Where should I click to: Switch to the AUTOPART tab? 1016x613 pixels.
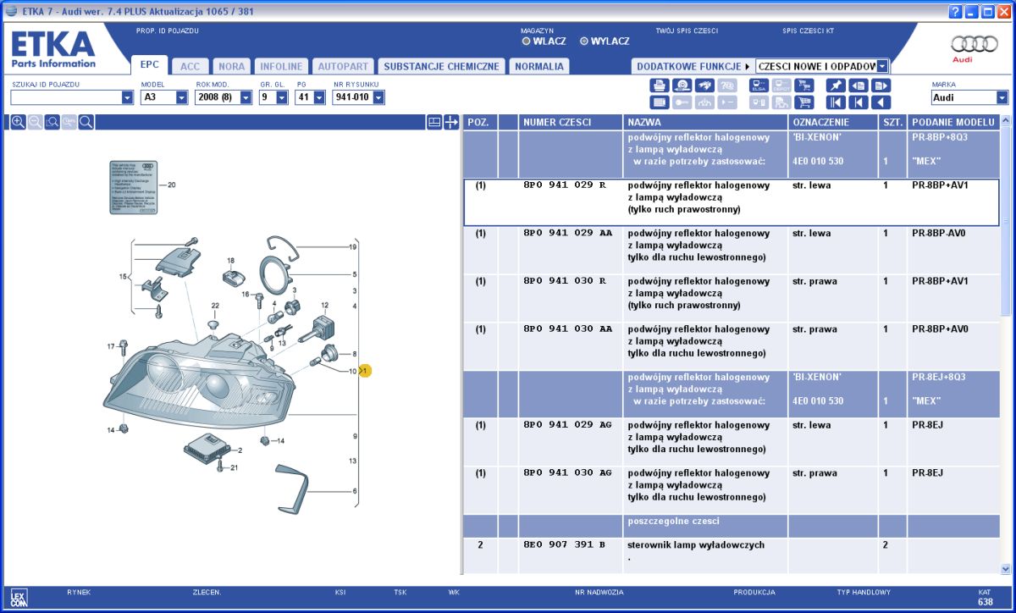tap(343, 66)
